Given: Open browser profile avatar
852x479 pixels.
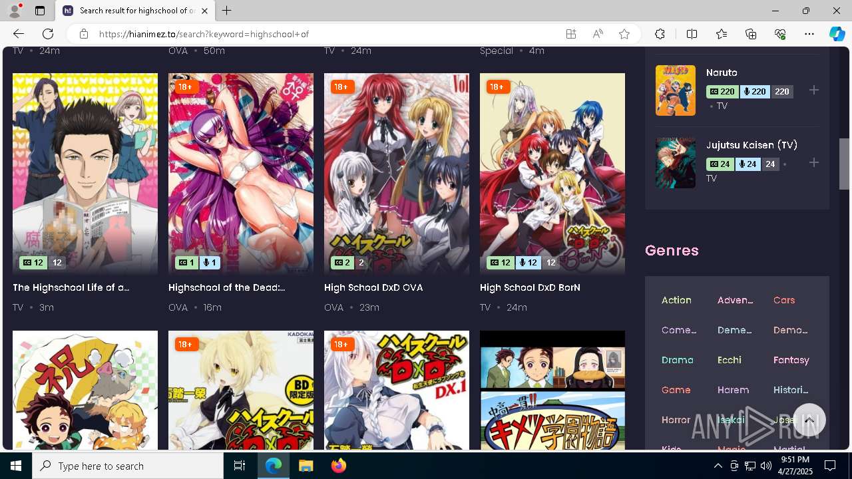Looking at the screenshot, I should (x=15, y=11).
